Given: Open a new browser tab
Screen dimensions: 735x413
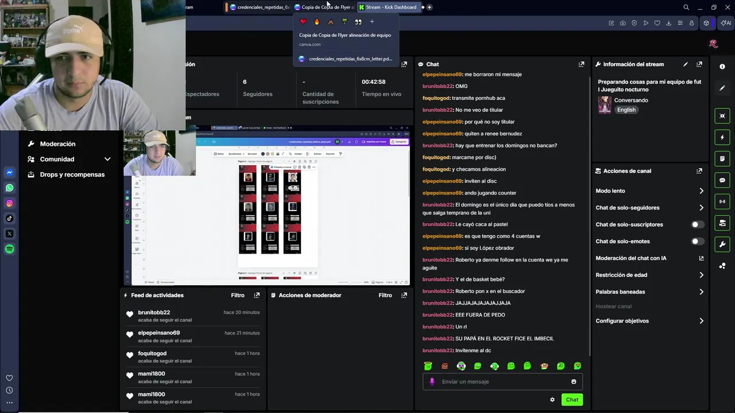Looking at the screenshot, I should pos(430,7).
